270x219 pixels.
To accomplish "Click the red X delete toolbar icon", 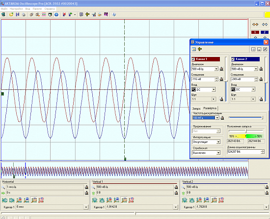I will point(64,14).
